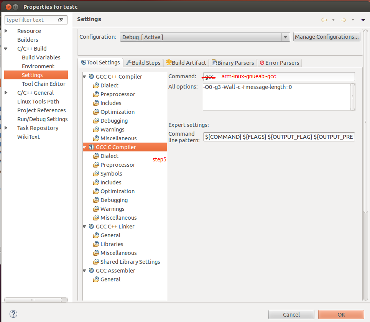Go back with the left arrow icon
This screenshot has height=322, width=370.
click(324, 20)
